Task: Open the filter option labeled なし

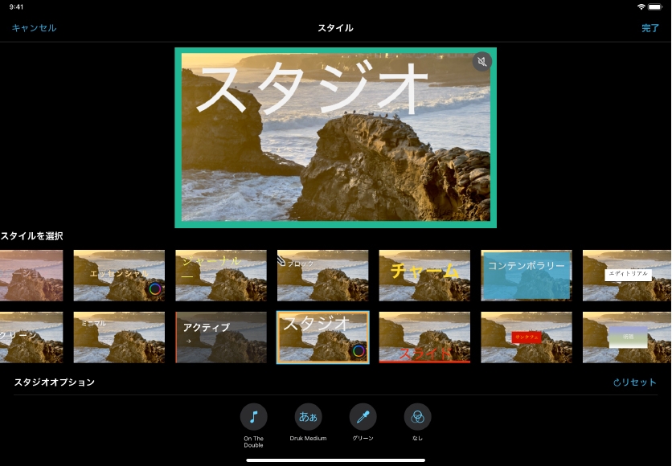Action: pos(417,417)
